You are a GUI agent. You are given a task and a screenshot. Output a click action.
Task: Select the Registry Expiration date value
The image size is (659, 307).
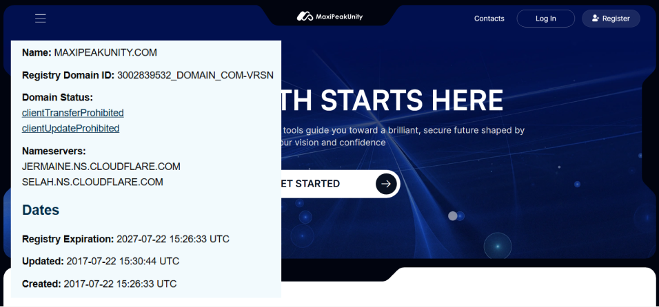[173, 240]
